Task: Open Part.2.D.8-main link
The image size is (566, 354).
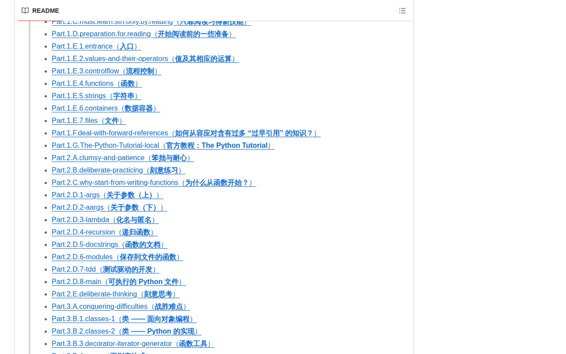Action: click(x=119, y=282)
